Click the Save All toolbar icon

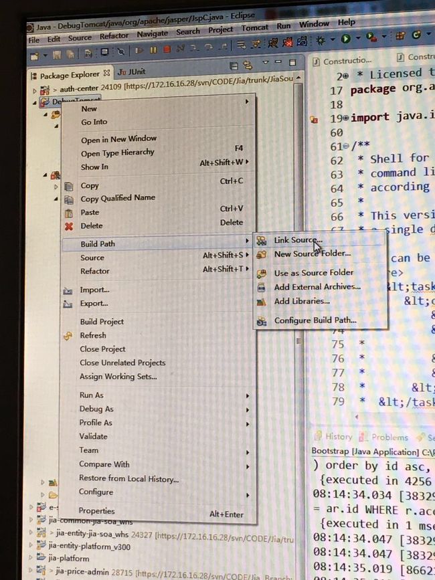tap(70, 54)
